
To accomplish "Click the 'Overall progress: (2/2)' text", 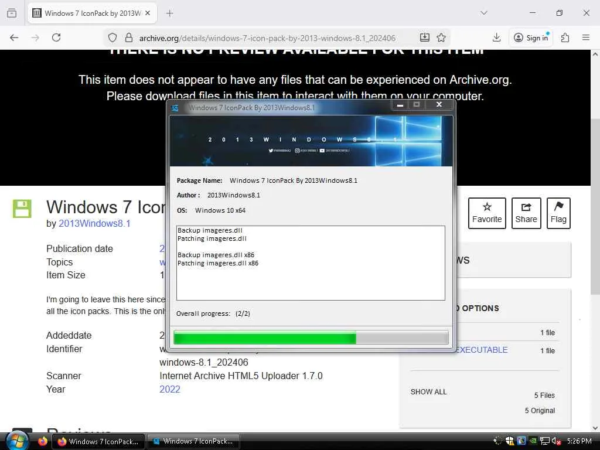I will coord(213,313).
